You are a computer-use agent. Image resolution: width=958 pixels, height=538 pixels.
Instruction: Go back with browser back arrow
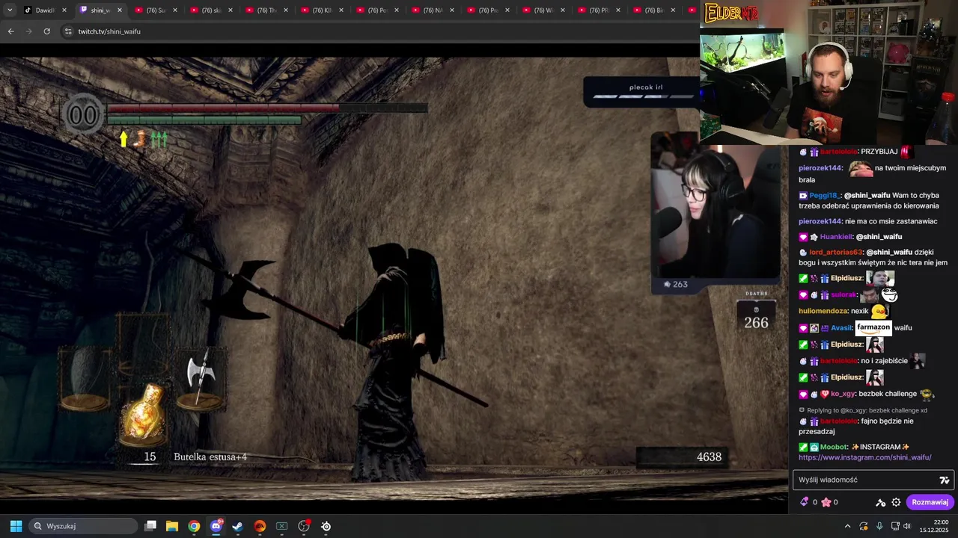tap(10, 31)
